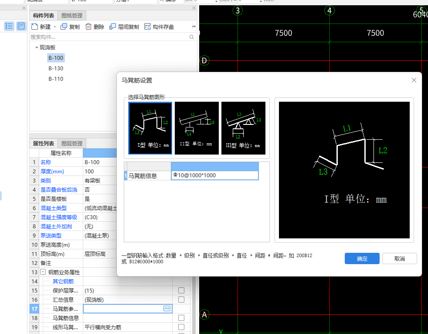Collapse the 钢筋业务属性 group
Screen dimensions: 428x334
(43, 272)
